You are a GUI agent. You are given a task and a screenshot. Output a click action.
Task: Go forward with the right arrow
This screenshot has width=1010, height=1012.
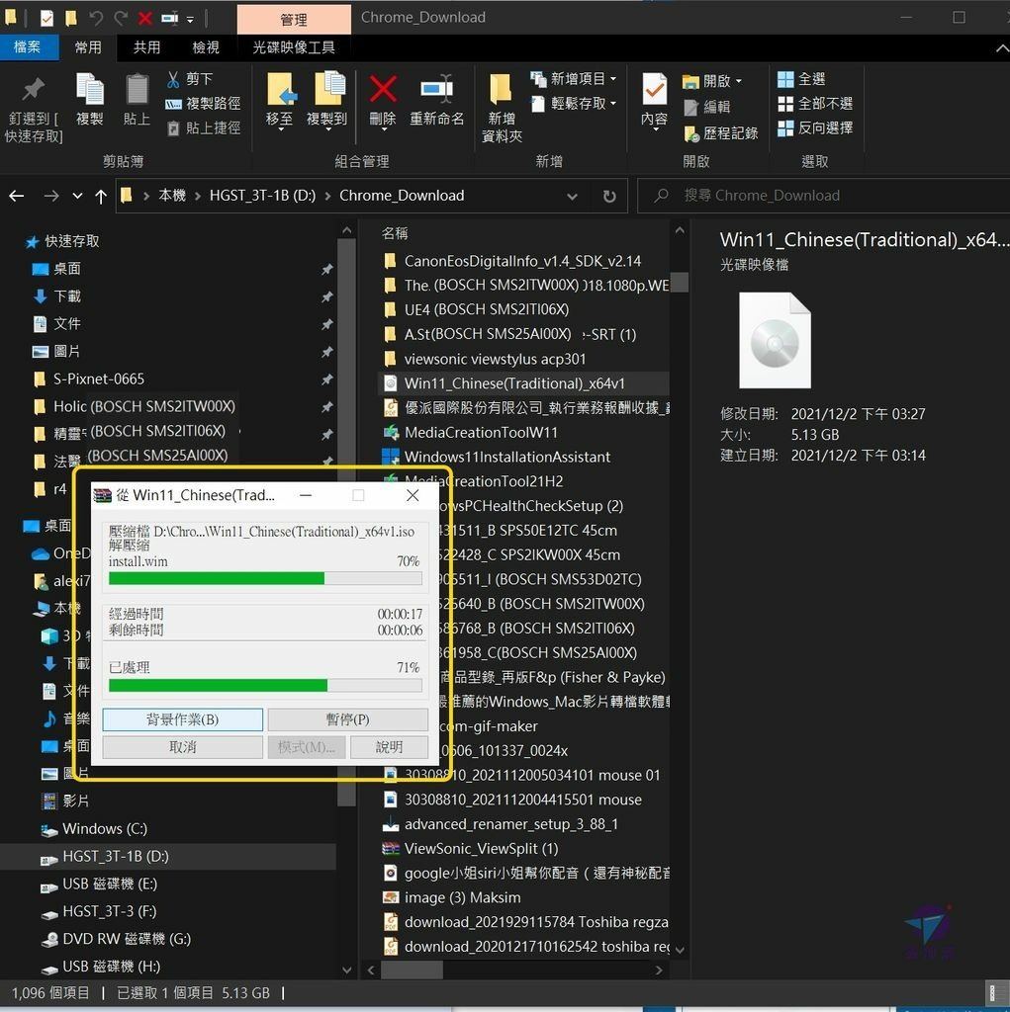coord(51,196)
